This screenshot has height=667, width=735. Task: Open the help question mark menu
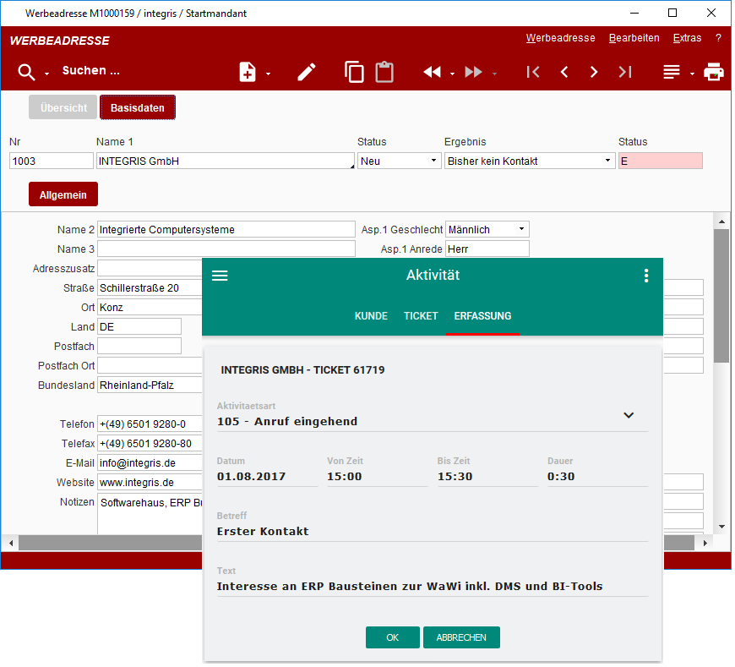click(x=719, y=38)
